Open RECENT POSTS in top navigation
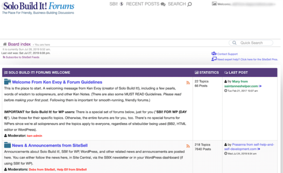 tap(142, 4)
